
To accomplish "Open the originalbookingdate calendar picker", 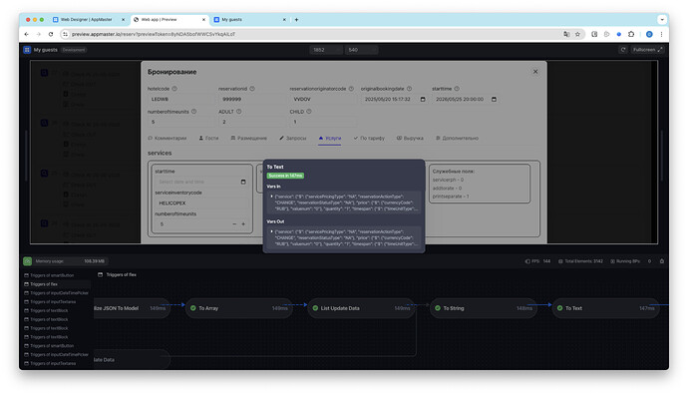I will 423,99.
